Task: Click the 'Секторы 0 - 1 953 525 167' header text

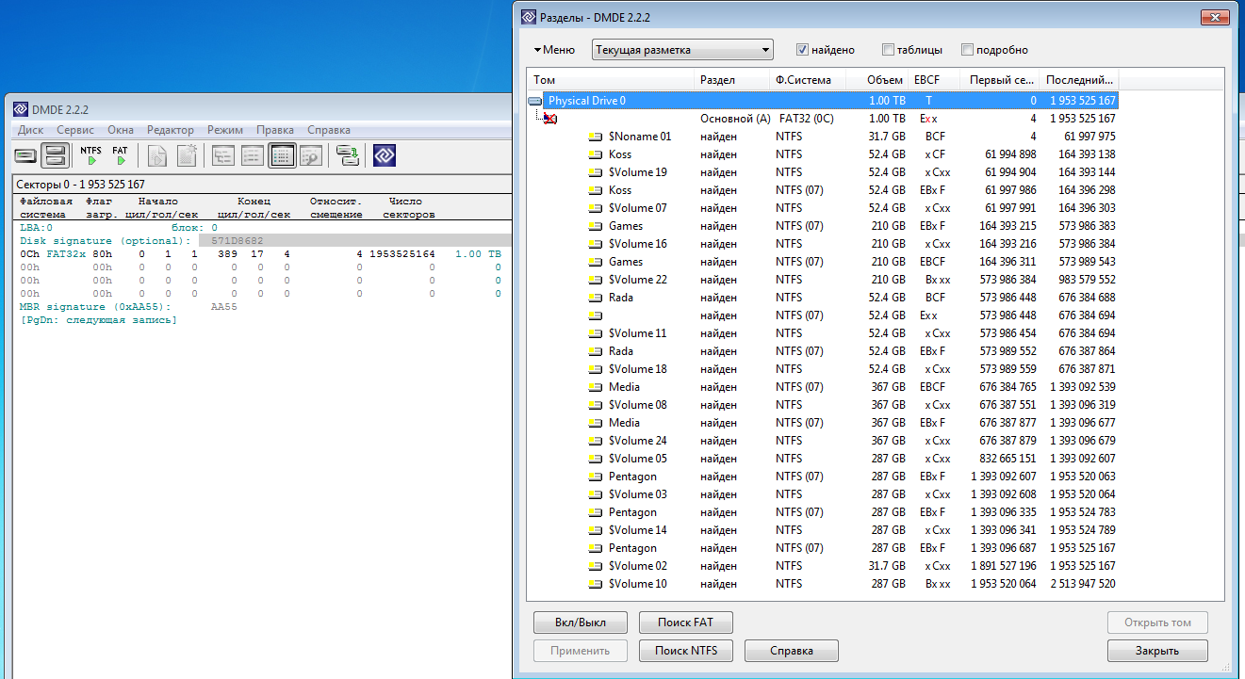Action: [x=80, y=185]
